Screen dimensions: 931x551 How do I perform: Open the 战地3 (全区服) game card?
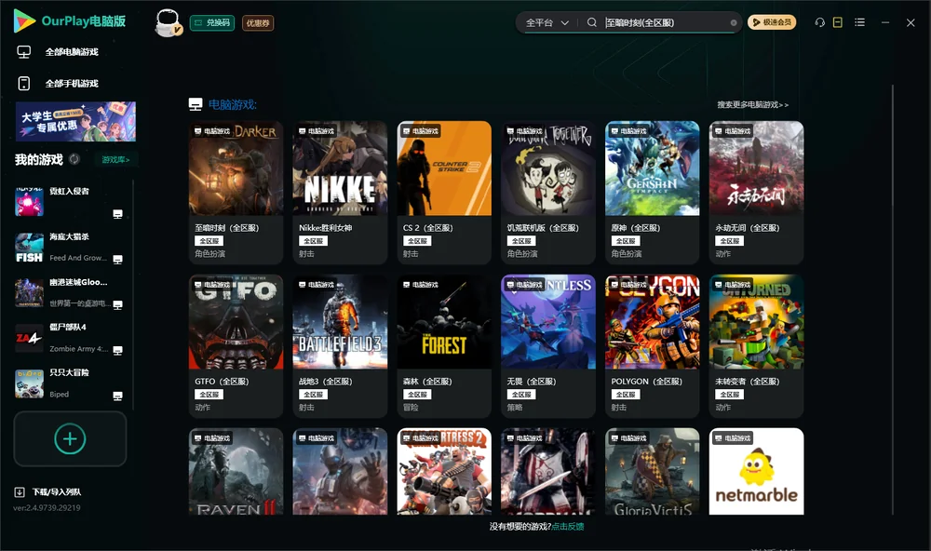pos(340,346)
